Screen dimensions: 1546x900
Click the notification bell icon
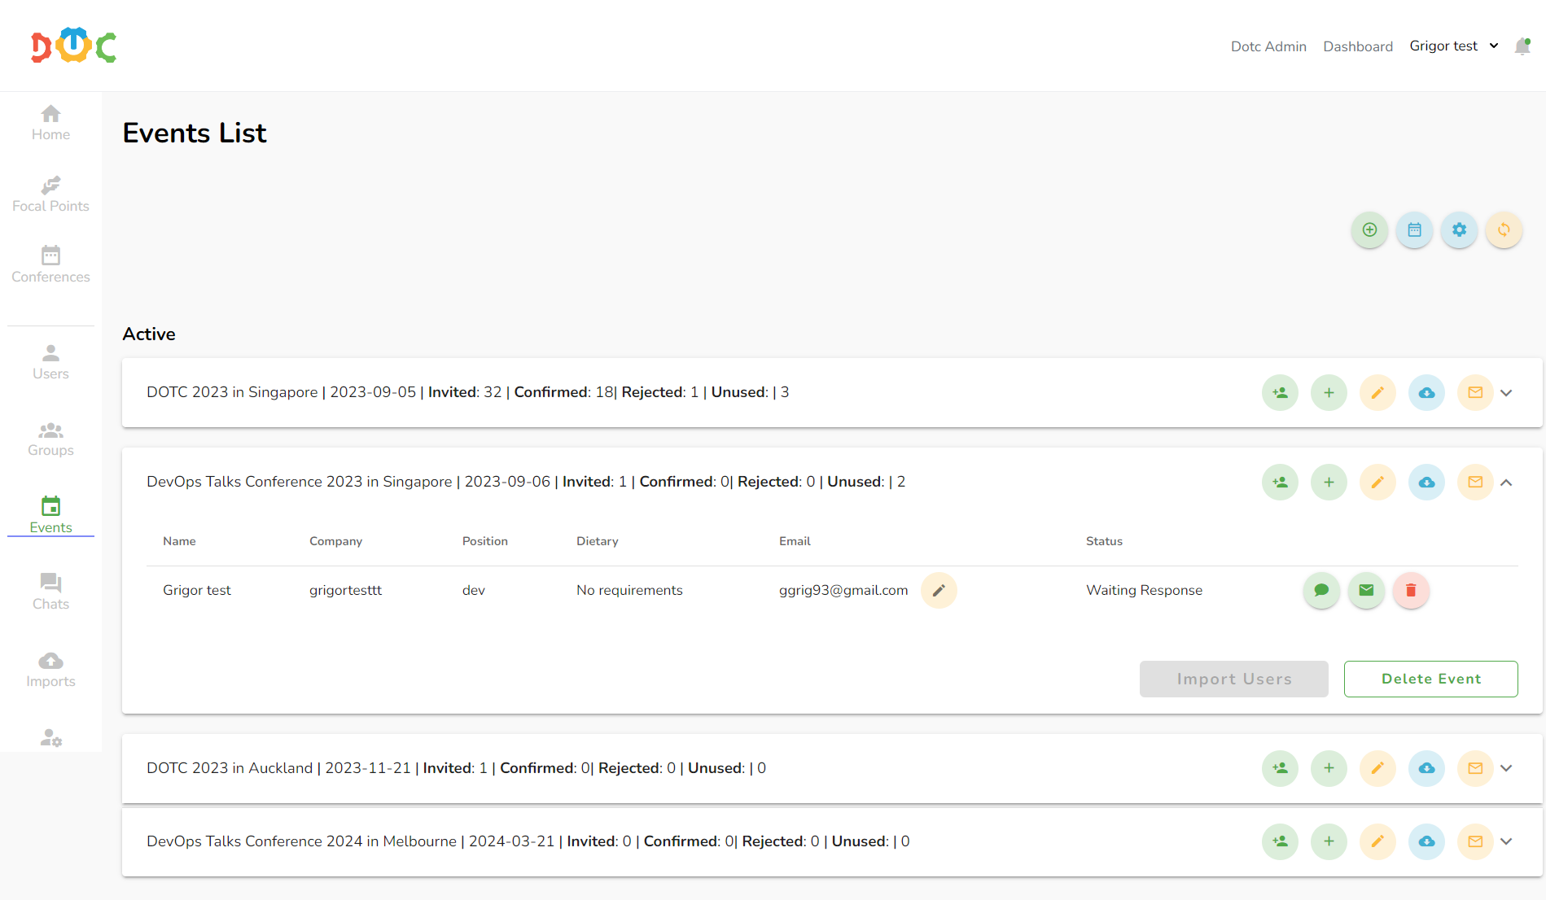tap(1522, 46)
